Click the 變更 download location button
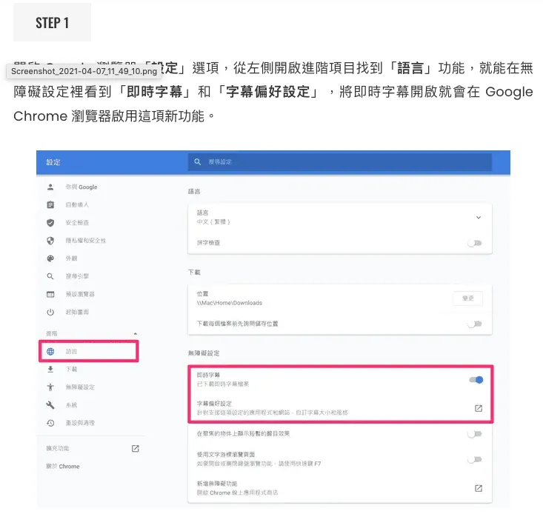The width and height of the screenshot is (543, 514). (x=468, y=298)
